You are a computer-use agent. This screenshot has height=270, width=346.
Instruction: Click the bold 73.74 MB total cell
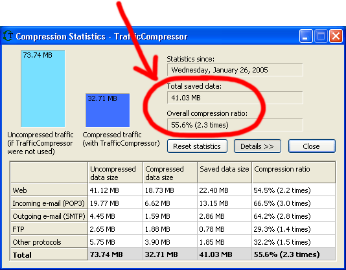pos(115,254)
